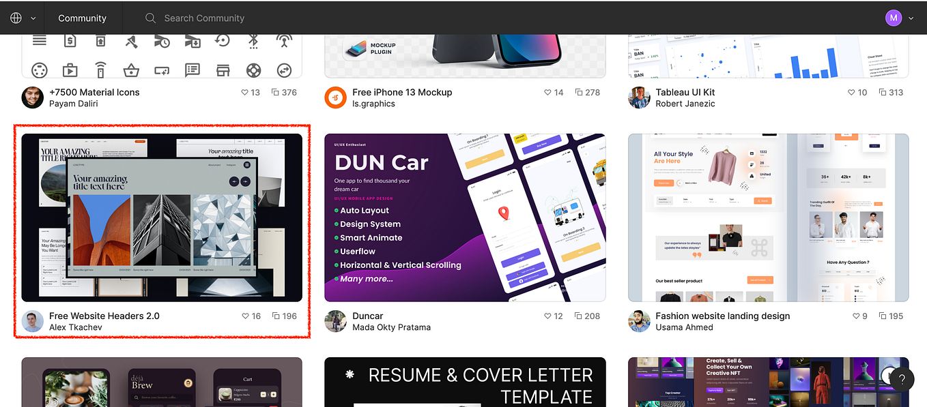The height and width of the screenshot is (407, 927).
Task: Open the help question mark button
Action: (x=901, y=380)
